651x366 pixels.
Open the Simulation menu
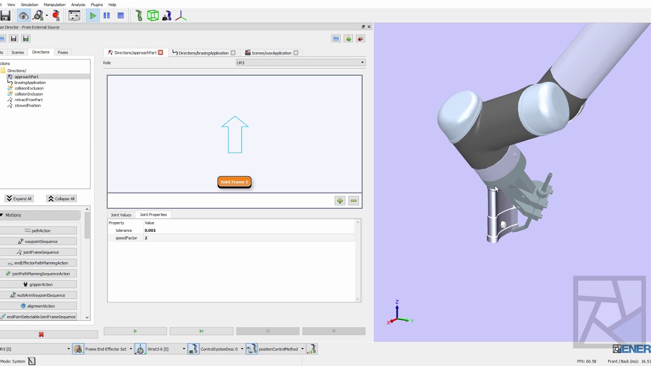tap(29, 5)
